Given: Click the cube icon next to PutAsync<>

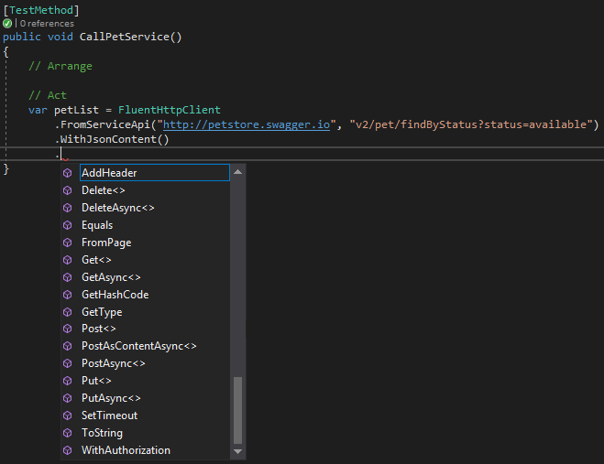Looking at the screenshot, I should point(68,398).
